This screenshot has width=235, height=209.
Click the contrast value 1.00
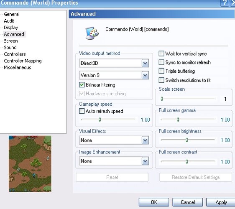click(x=225, y=162)
